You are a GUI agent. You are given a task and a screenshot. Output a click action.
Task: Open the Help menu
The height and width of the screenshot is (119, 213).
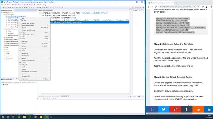pos(45,5)
